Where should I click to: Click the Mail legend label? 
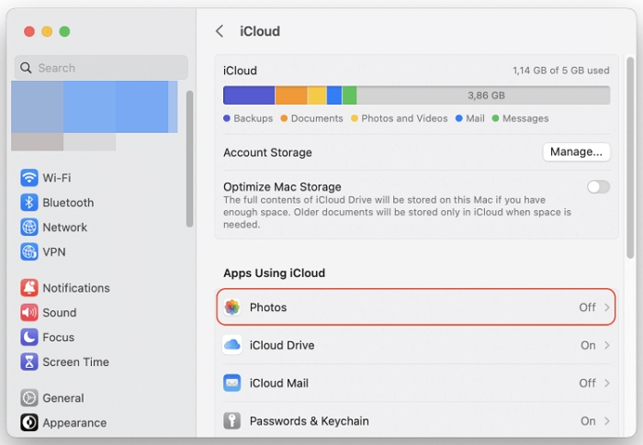475,118
